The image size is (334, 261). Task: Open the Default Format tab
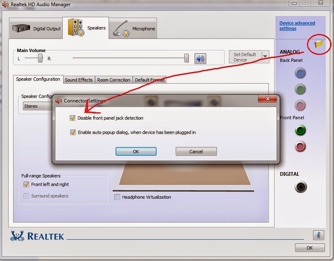[x=150, y=80]
